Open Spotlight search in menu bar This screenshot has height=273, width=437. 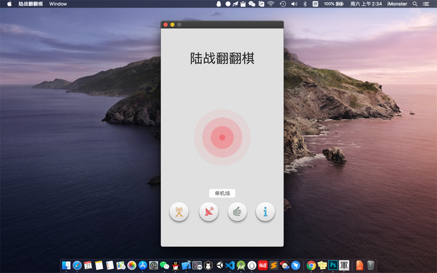(415, 4)
